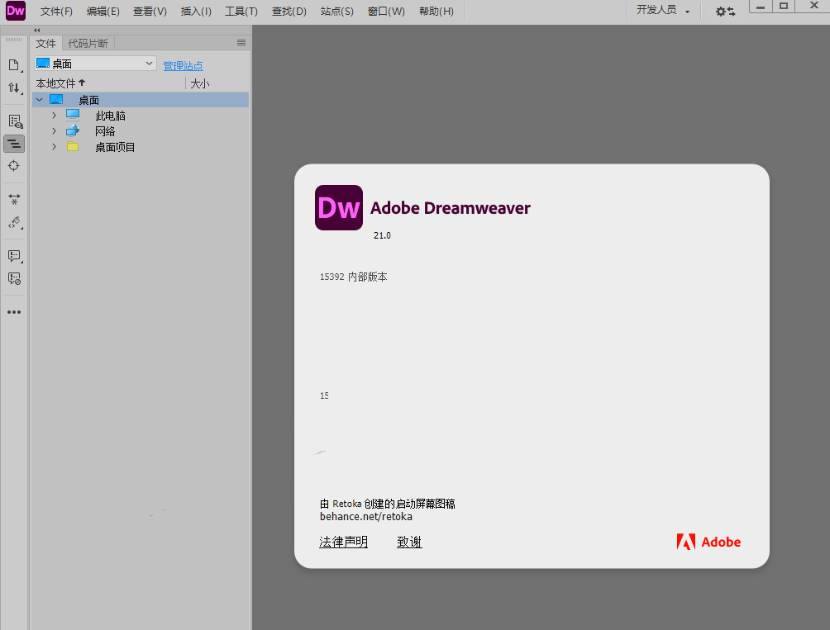The height and width of the screenshot is (630, 830).
Task: Minimize the Dreamweaver window
Action: (761, 7)
